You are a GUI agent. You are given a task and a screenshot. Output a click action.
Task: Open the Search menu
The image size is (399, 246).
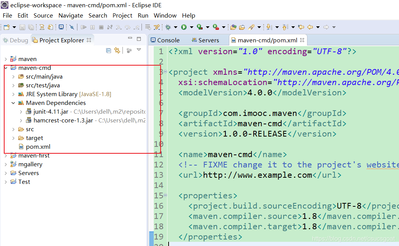point(98,16)
